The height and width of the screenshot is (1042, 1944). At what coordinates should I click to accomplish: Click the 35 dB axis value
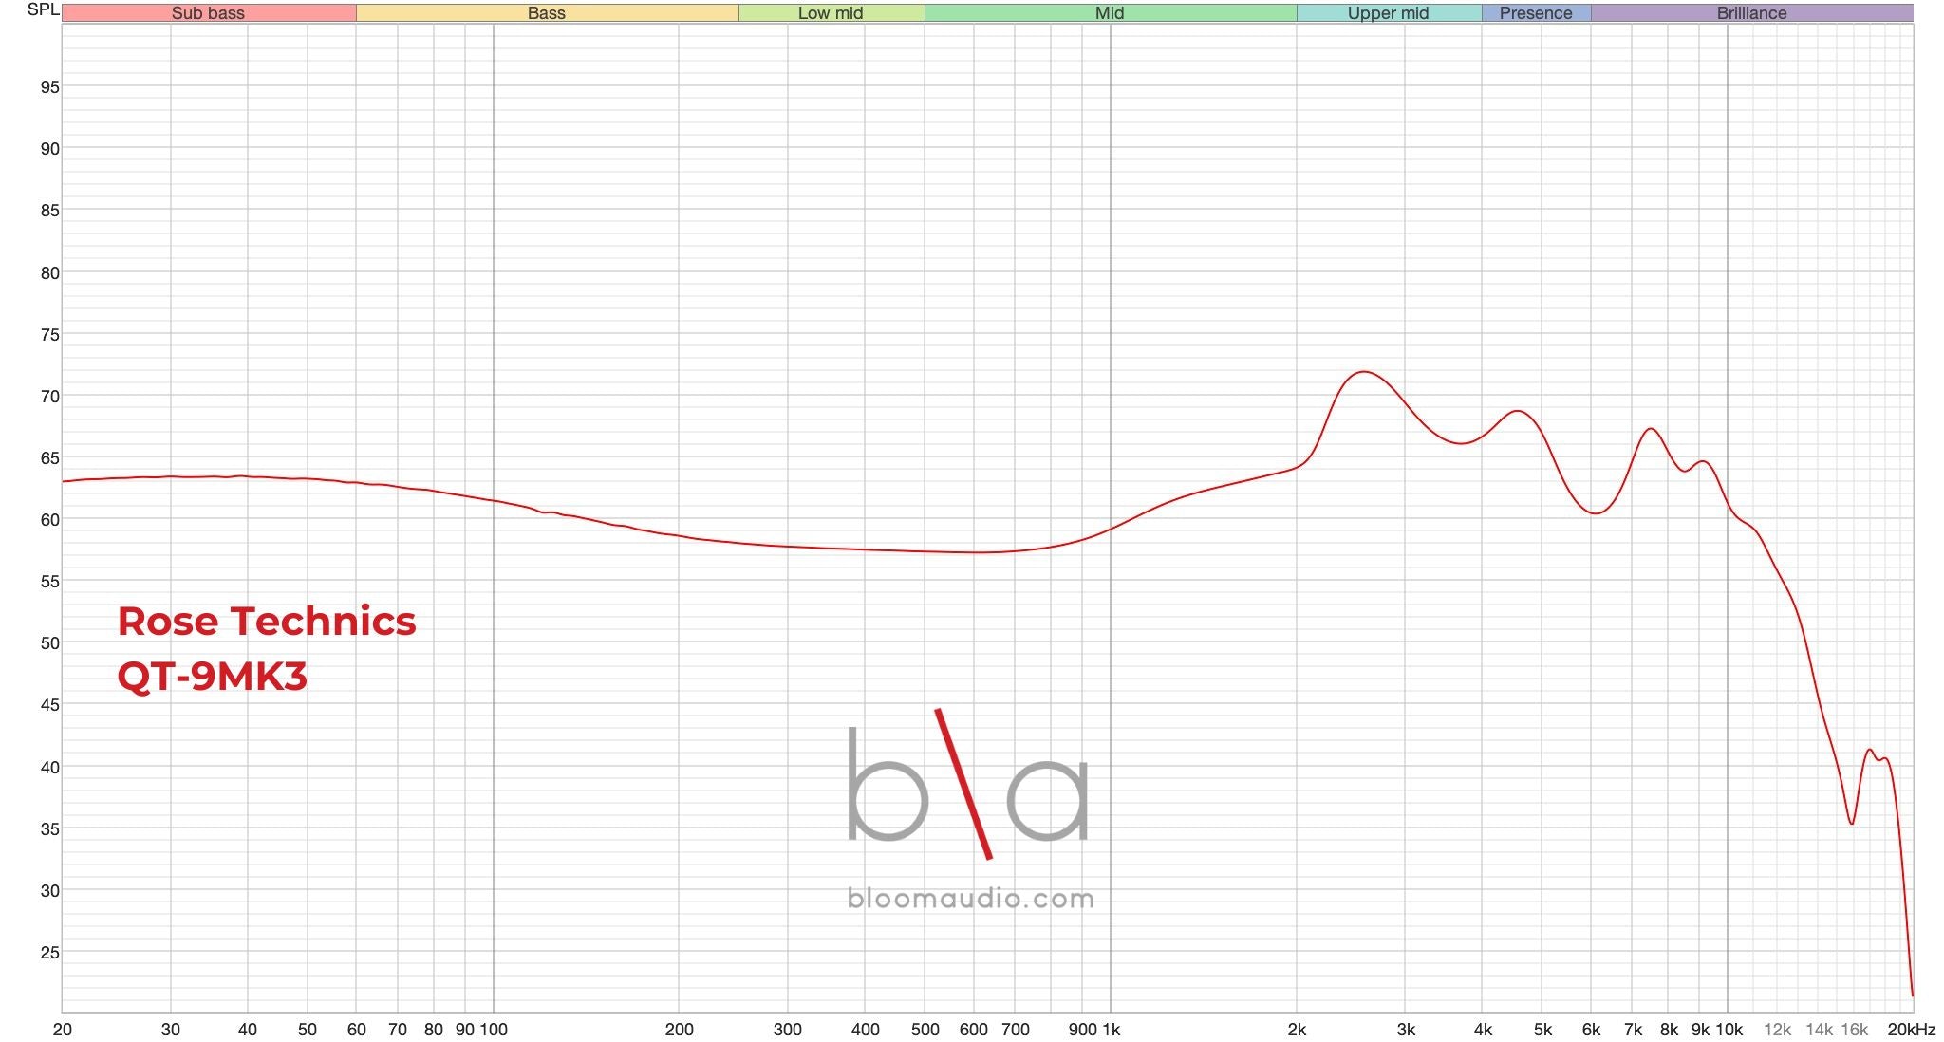point(49,829)
